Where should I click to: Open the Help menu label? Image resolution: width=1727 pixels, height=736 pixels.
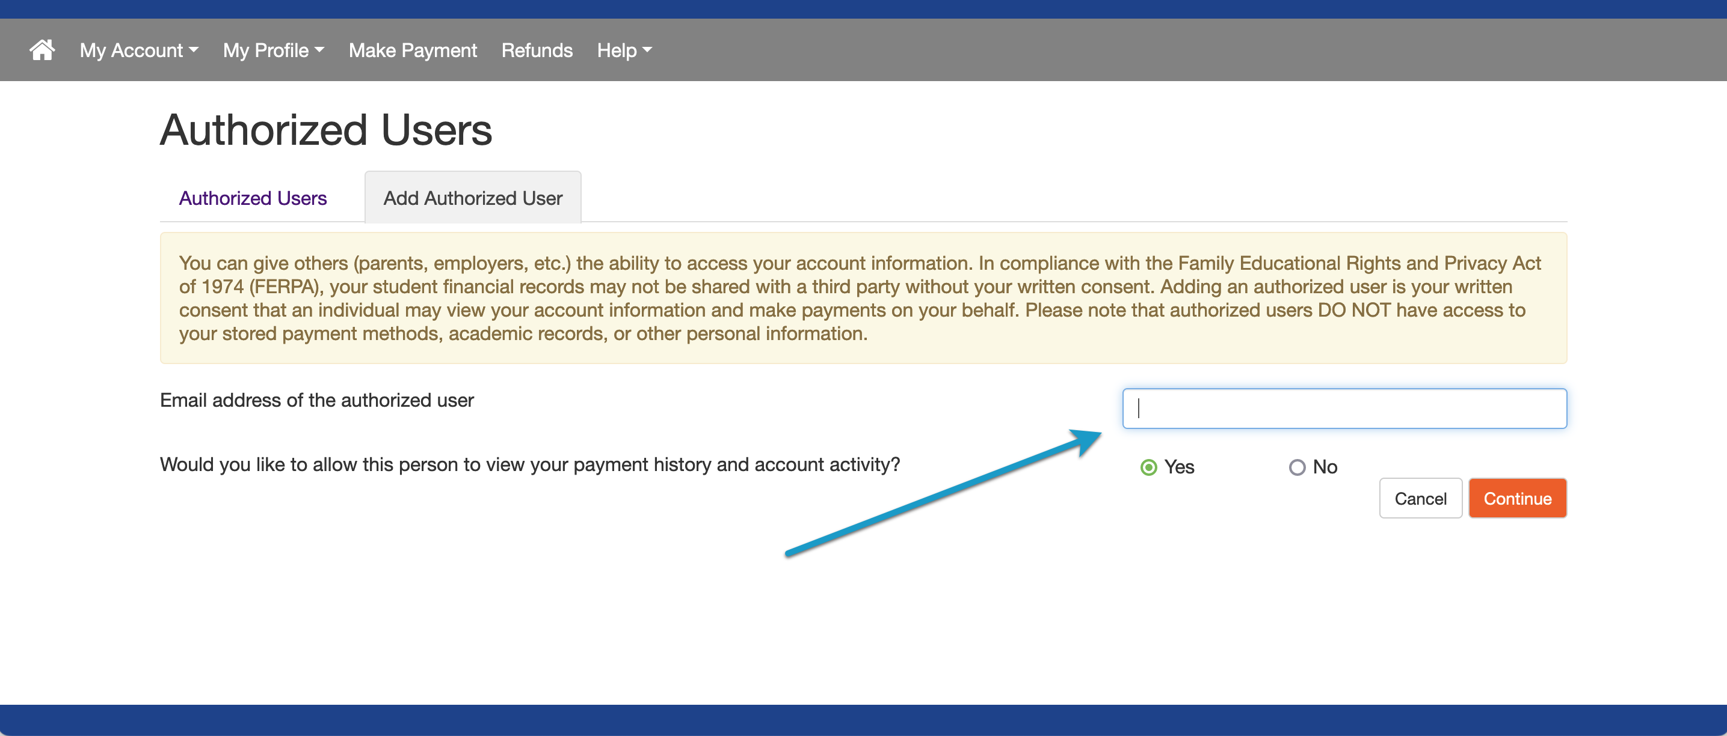click(617, 50)
